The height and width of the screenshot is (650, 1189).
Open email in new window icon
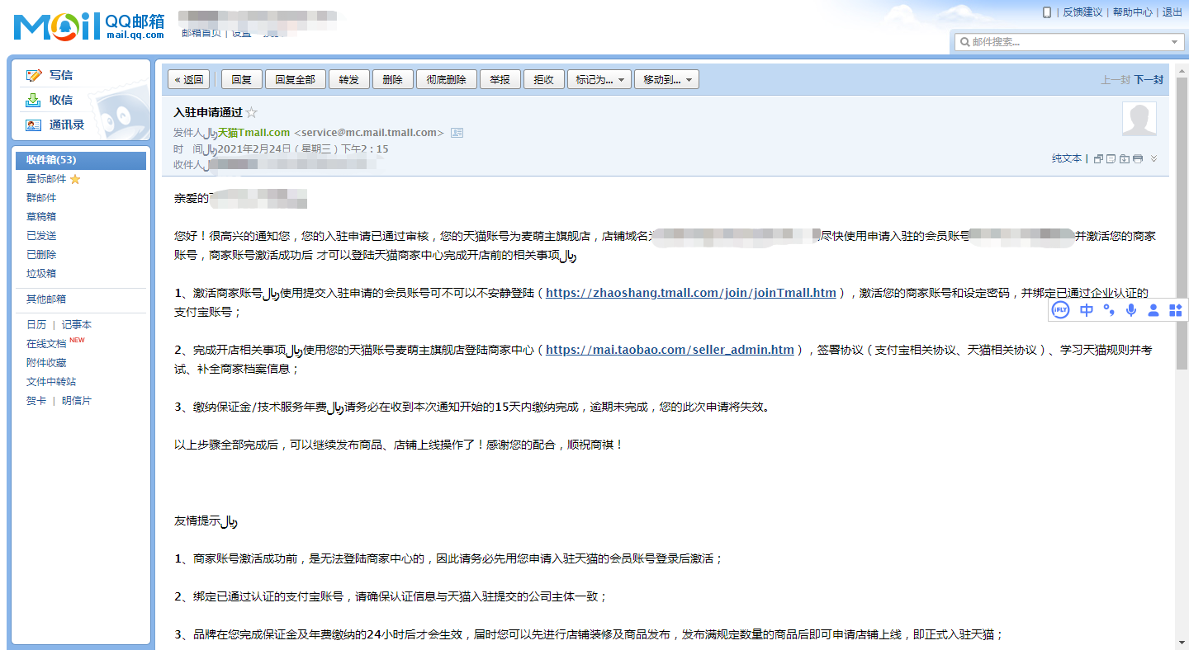[x=1098, y=158]
